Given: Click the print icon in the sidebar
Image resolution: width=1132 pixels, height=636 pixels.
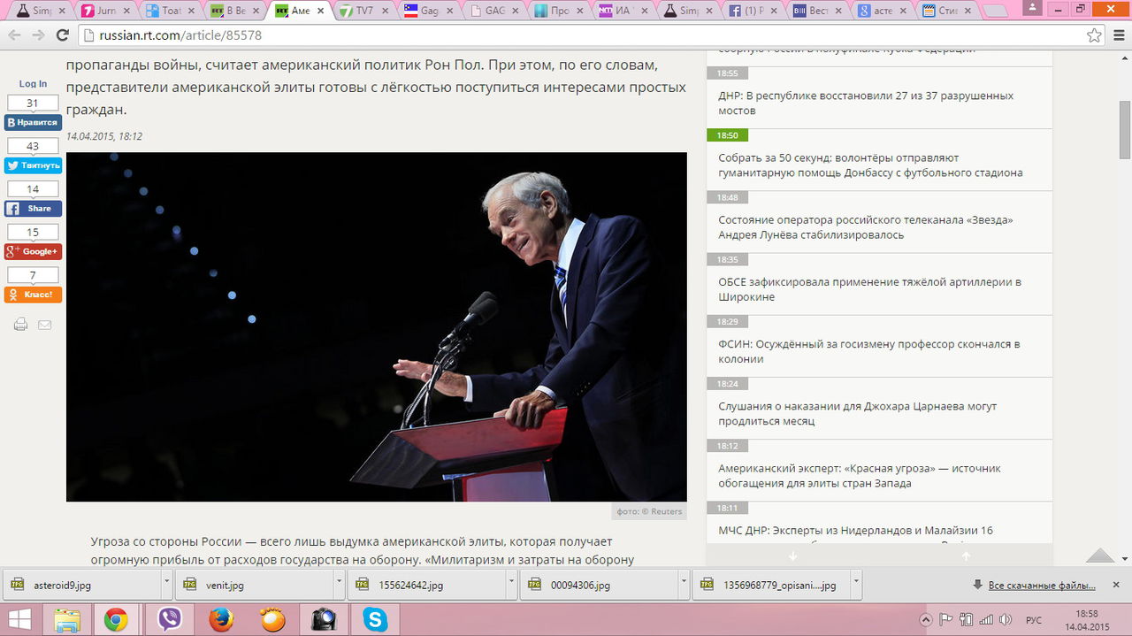Looking at the screenshot, I should pyautogui.click(x=21, y=325).
